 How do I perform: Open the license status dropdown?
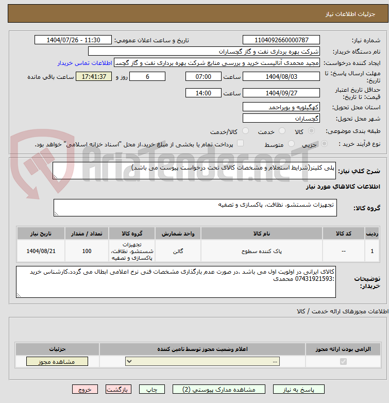point(202,361)
